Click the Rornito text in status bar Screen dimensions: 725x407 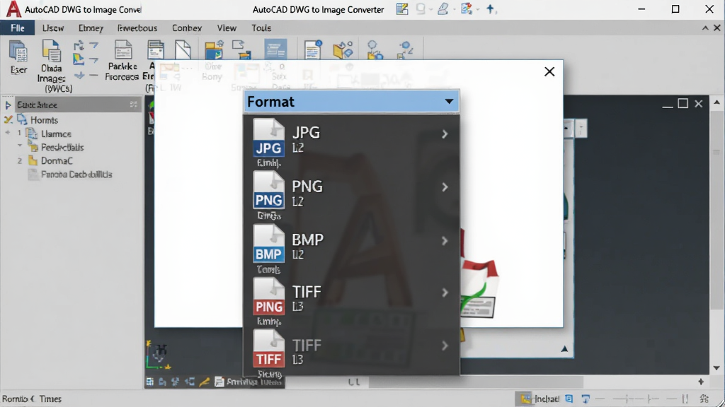click(15, 399)
